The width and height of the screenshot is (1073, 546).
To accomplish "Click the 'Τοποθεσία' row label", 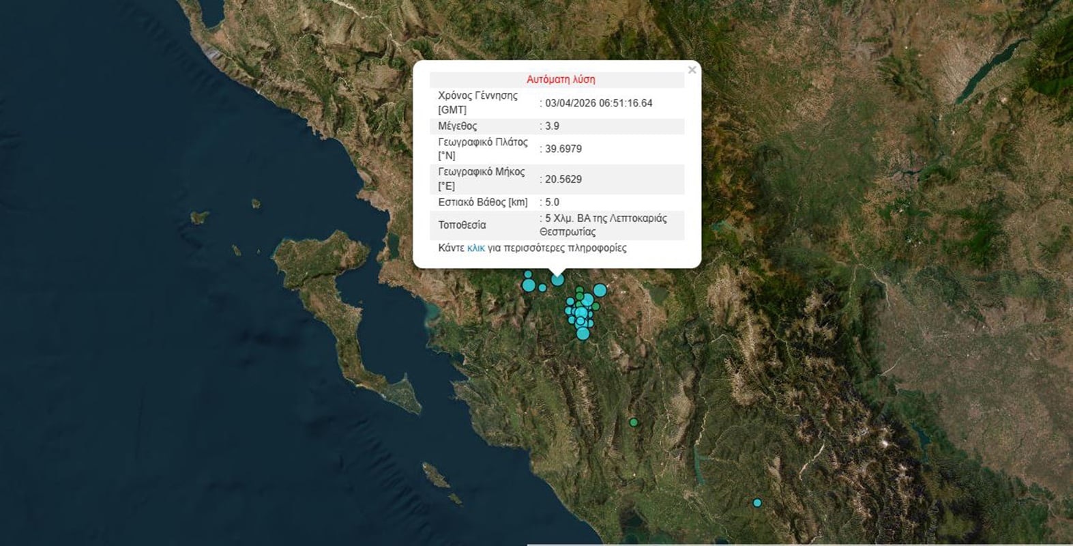I will [x=462, y=225].
